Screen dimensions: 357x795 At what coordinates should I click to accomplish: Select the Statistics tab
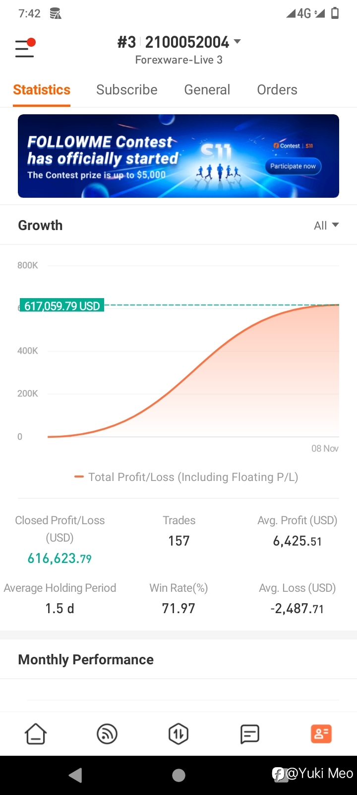[42, 90]
